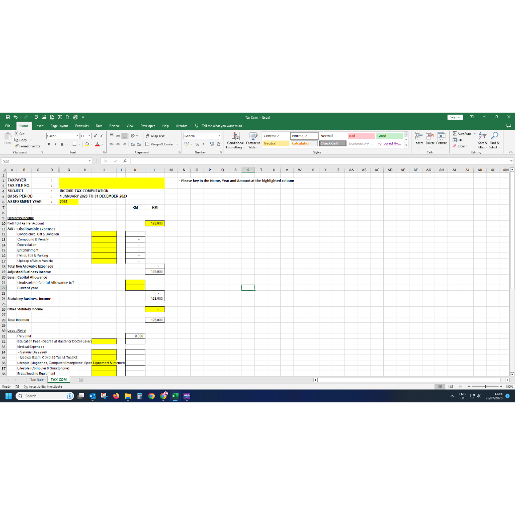Increase the cell indent
The height and width of the screenshot is (515, 515).
point(139,144)
